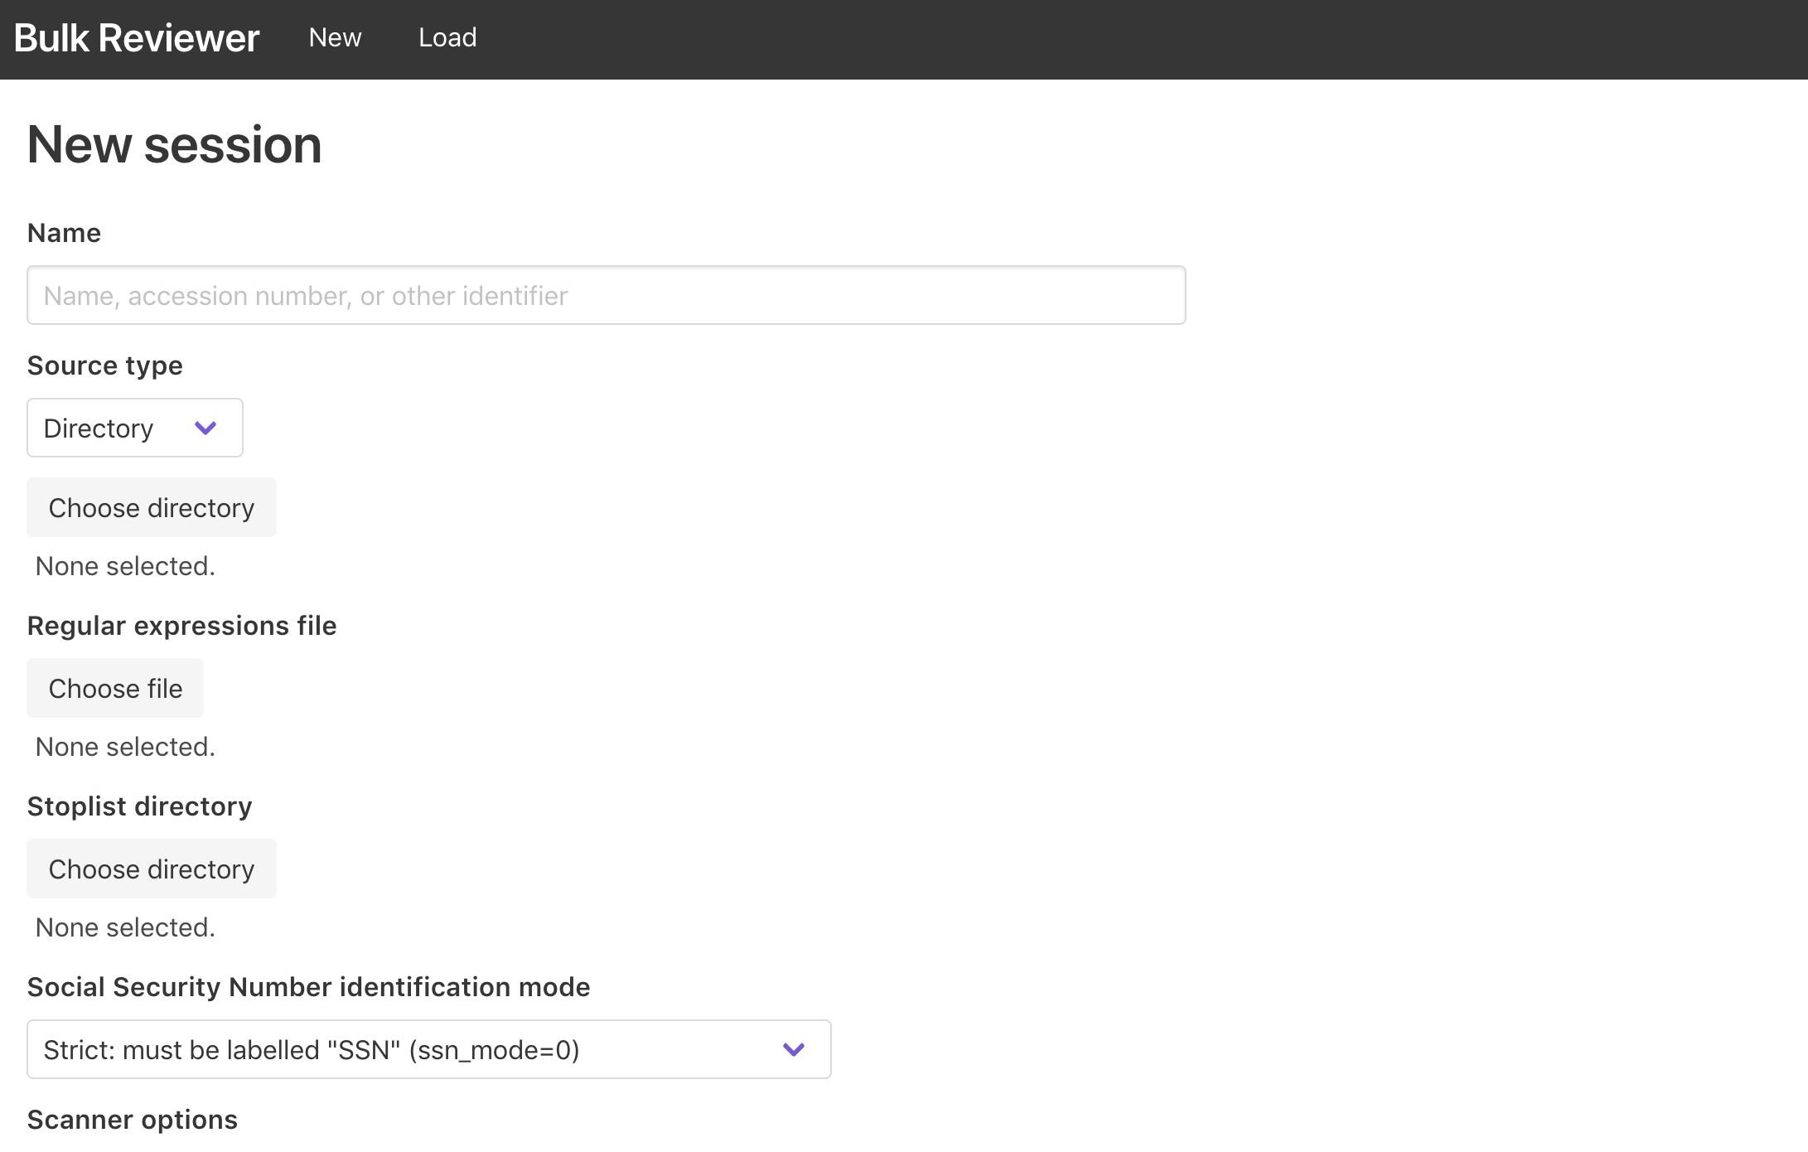This screenshot has height=1152, width=1808.
Task: Click Choose directory under Stoplist directory
Action: [152, 869]
